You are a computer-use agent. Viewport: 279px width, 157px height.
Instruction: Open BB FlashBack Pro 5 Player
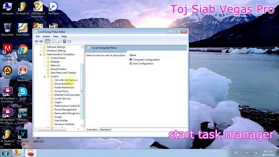[x=7, y=95]
